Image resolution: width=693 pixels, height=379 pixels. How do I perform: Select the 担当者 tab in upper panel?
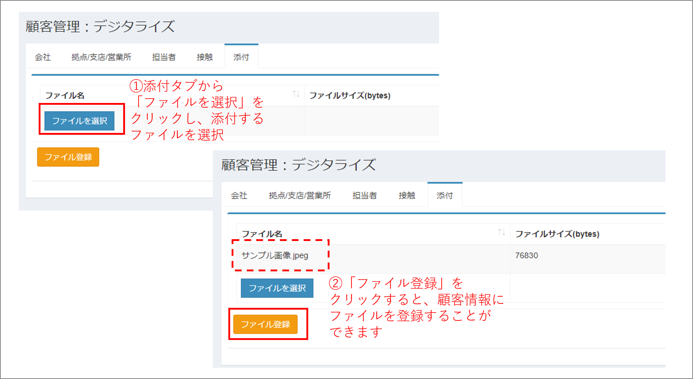[164, 57]
